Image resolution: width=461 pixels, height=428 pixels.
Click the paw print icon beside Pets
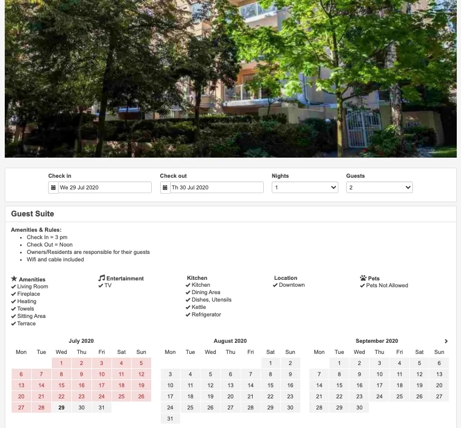(364, 278)
